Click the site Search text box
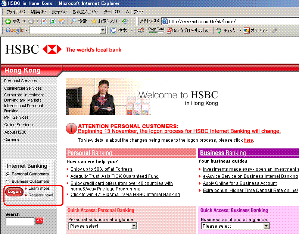This screenshot has height=234, width=299. 20,221
